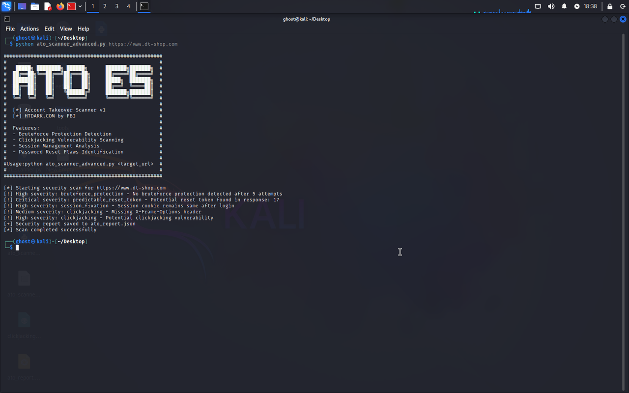This screenshot has width=629, height=393.
Task: Click the Usage instruction line
Action: click(80, 164)
